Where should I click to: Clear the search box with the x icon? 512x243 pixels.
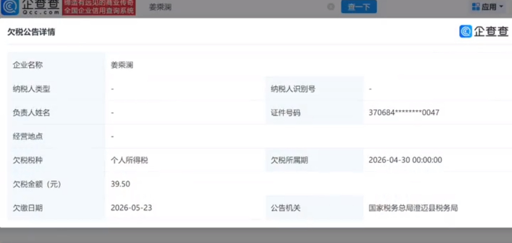331,7
